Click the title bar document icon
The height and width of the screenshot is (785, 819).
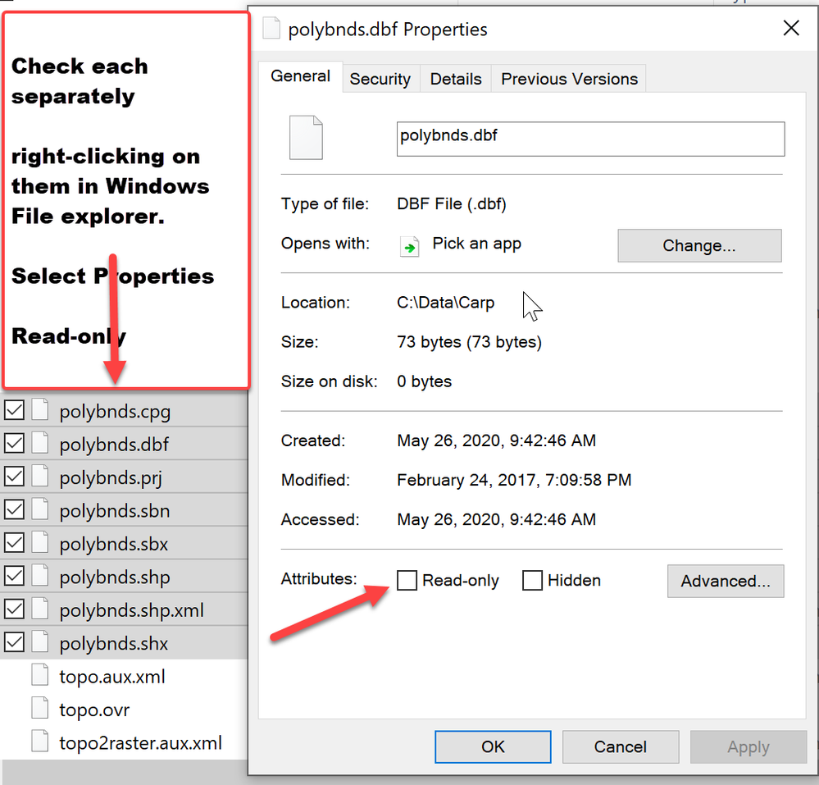[x=271, y=30]
